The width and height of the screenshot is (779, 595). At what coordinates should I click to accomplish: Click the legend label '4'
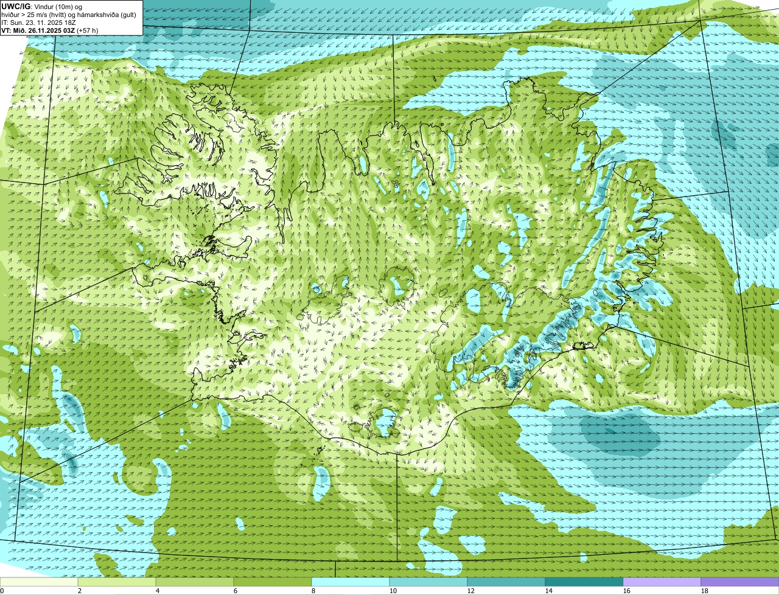tap(158, 591)
